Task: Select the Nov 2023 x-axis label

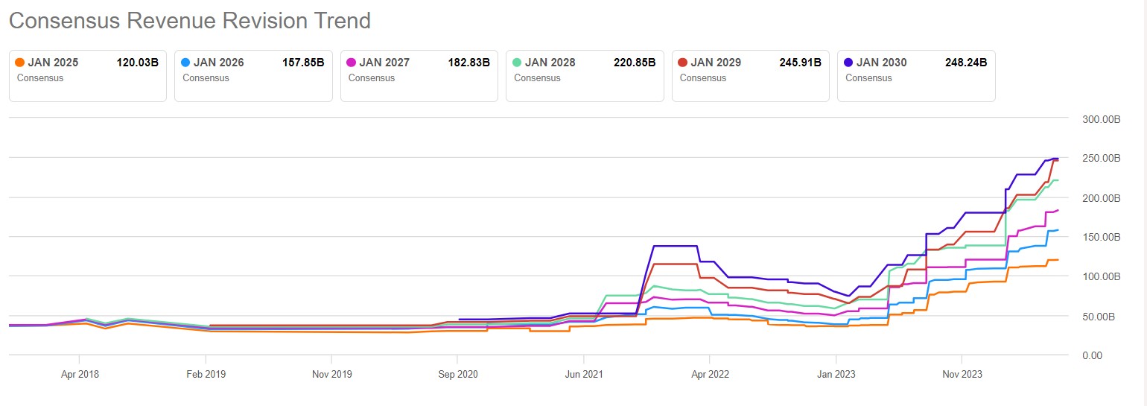Action: point(962,374)
